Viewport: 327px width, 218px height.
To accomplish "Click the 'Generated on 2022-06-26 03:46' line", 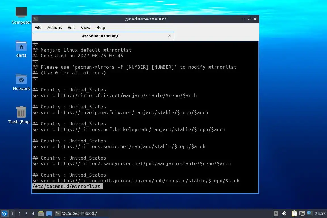I will 77,56.
